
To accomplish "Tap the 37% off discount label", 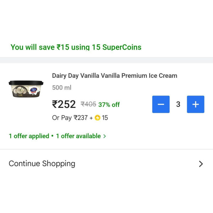I will [x=109, y=105].
